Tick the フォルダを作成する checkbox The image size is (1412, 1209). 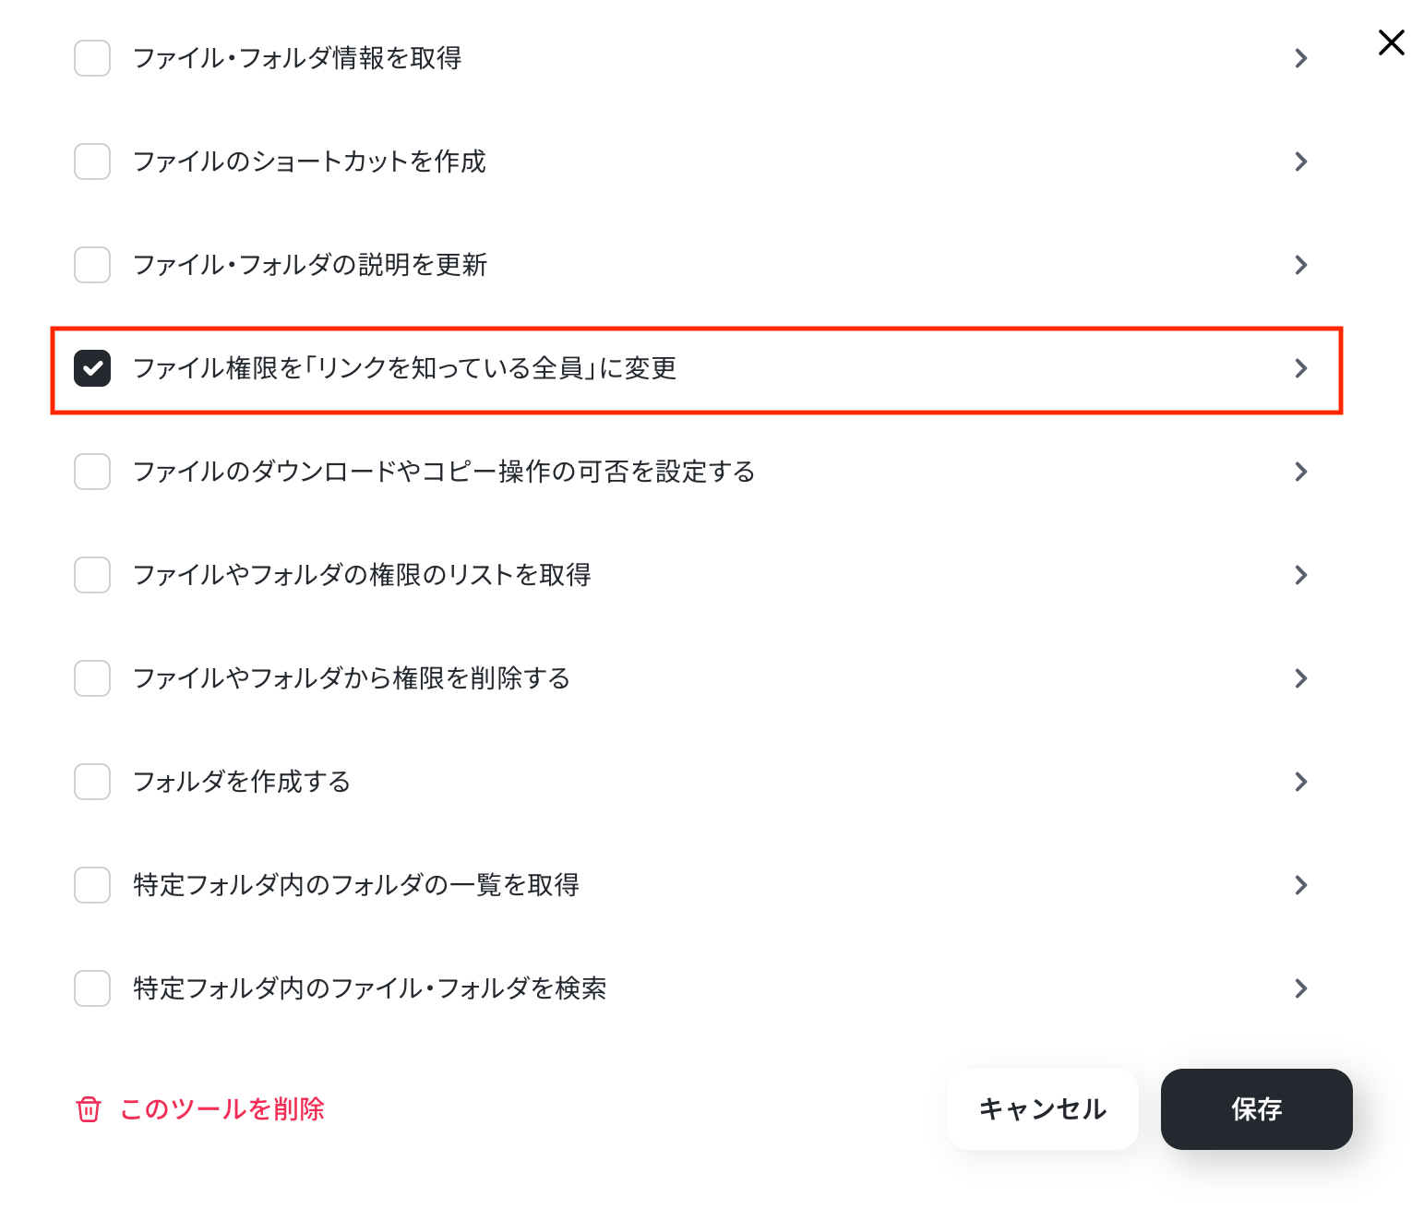(92, 782)
